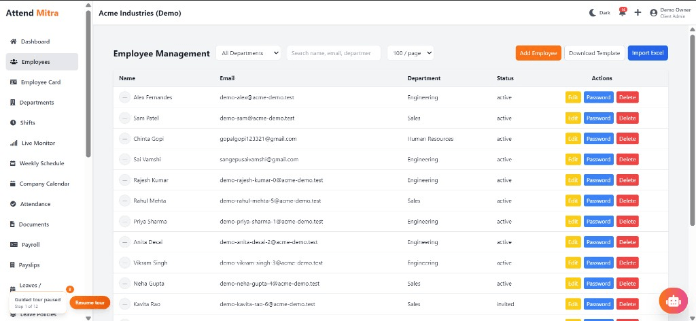Open the Live Monitor bars icon
Screen dimensions: 696x321
[14, 143]
